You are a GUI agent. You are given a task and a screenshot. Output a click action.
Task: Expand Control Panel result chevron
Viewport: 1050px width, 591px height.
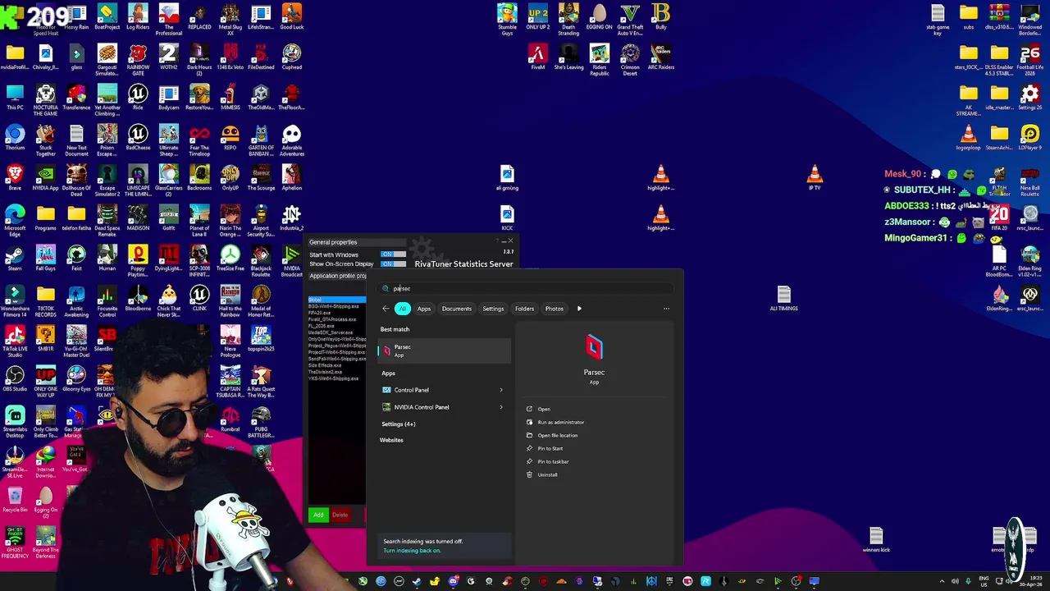coord(501,390)
